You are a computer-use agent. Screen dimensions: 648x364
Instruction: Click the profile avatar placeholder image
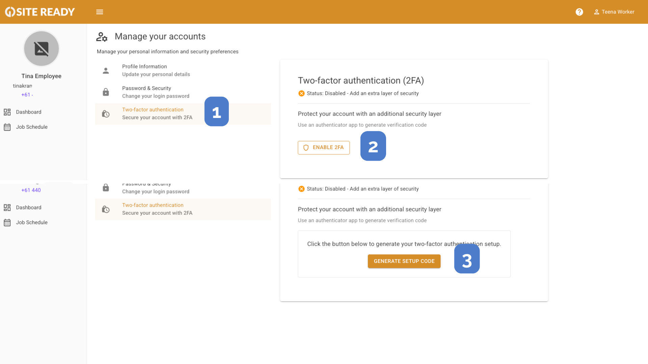(x=42, y=49)
